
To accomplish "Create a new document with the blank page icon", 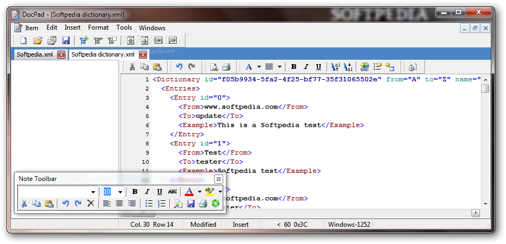I will coord(24,40).
